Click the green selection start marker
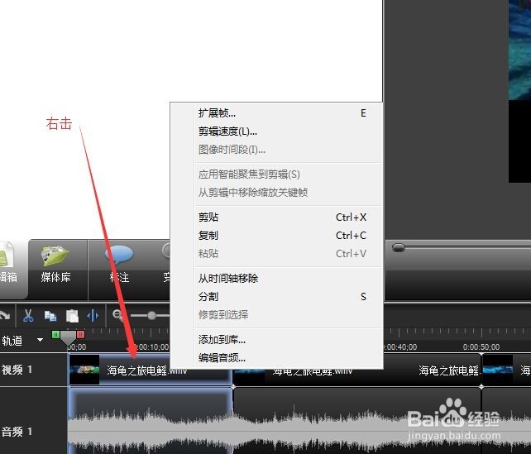Image resolution: width=531 pixels, height=454 pixels. [55, 335]
